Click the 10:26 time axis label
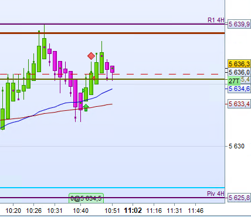Image resolution: width=251 pixels, height=217 pixels. tap(34, 211)
